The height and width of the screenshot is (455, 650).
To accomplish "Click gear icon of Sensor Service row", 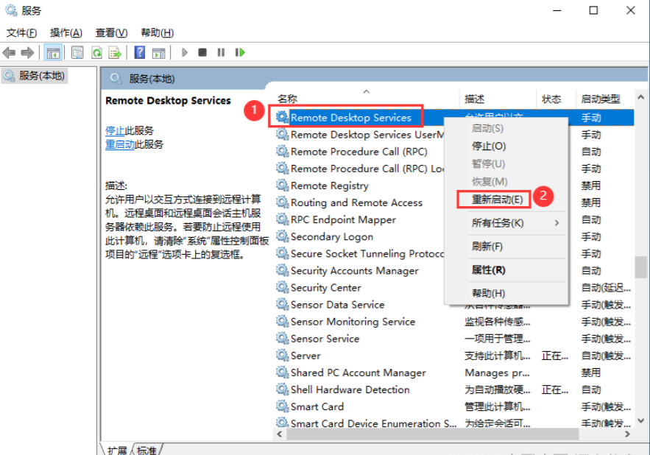I will (x=282, y=338).
